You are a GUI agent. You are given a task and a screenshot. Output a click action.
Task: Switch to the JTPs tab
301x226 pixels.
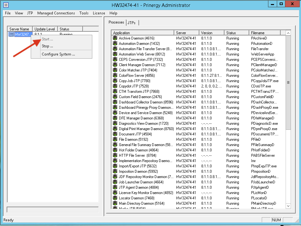[132, 23]
